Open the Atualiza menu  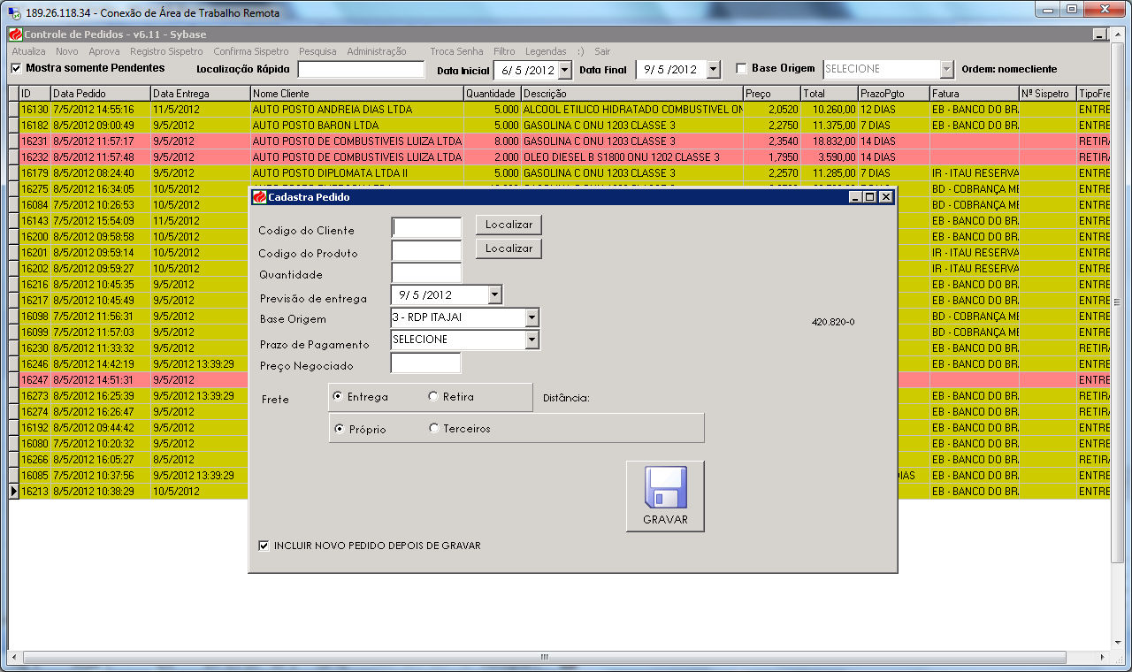click(28, 51)
